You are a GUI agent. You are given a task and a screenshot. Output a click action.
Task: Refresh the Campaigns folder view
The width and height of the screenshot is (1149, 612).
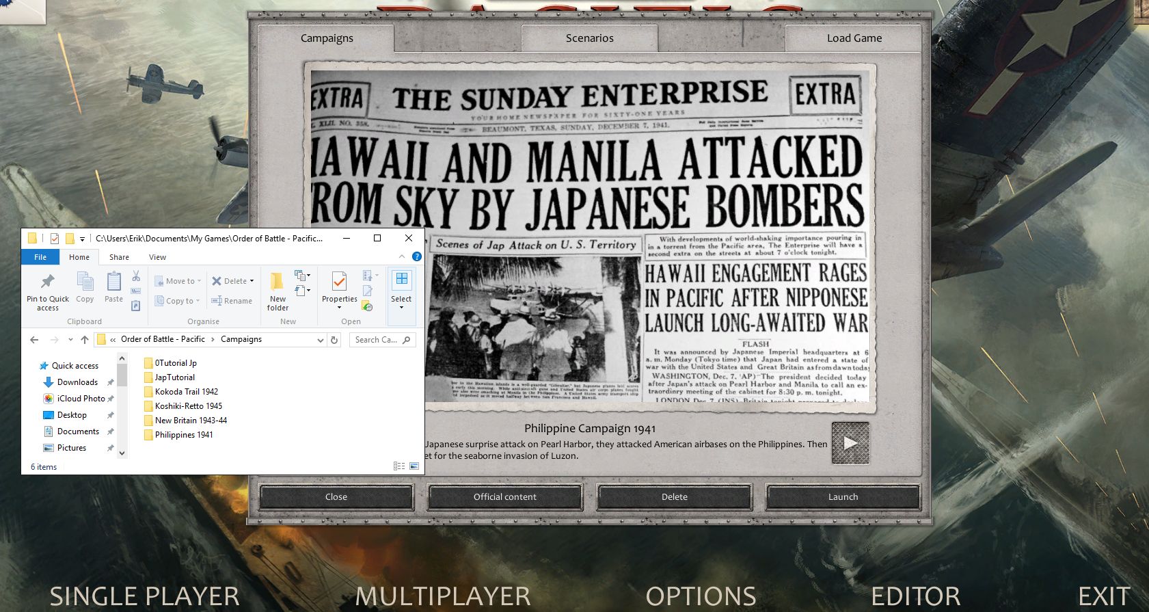pyautogui.click(x=334, y=340)
